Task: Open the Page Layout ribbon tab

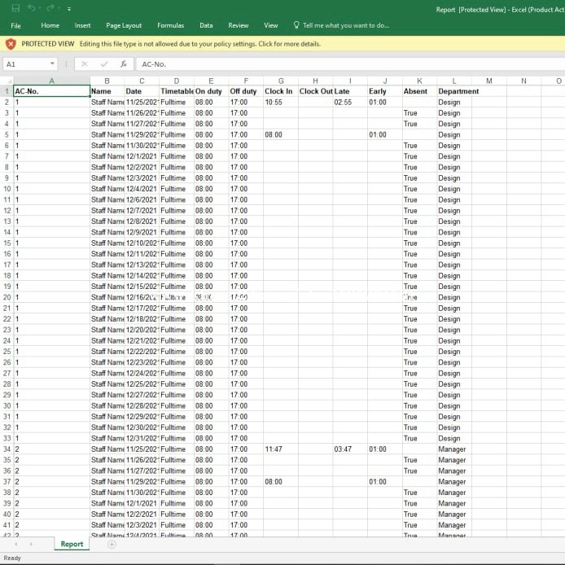Action: pyautogui.click(x=124, y=25)
